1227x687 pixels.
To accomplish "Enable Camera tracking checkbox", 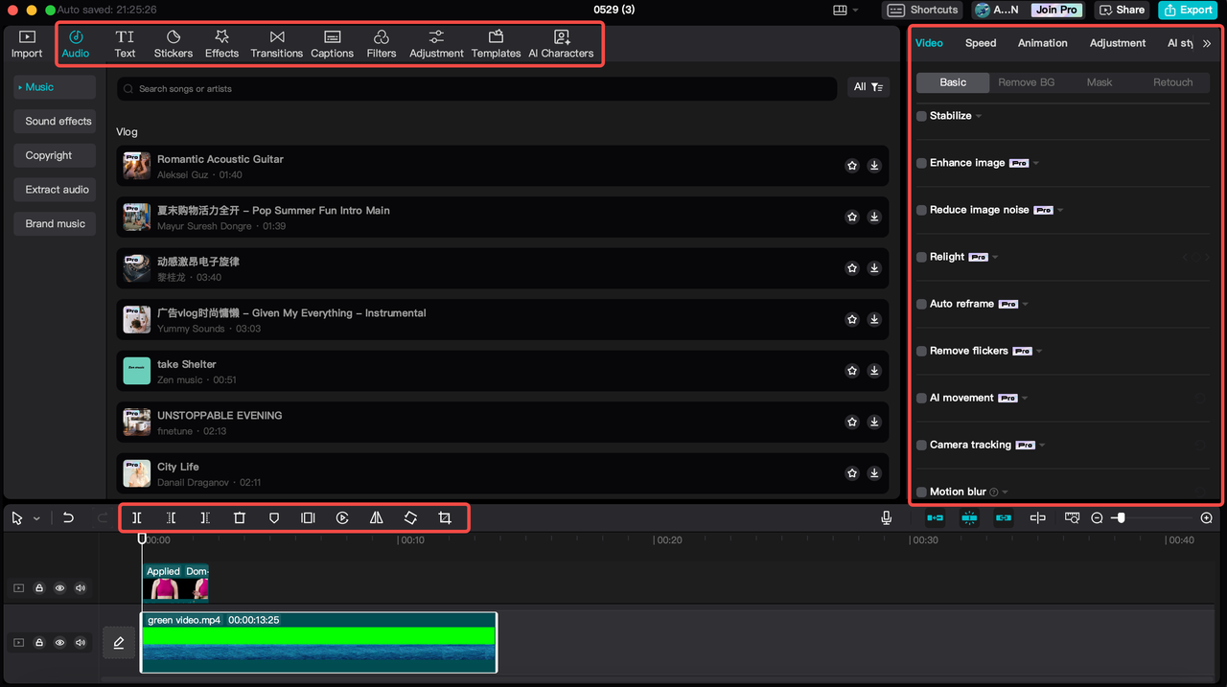I will click(921, 445).
